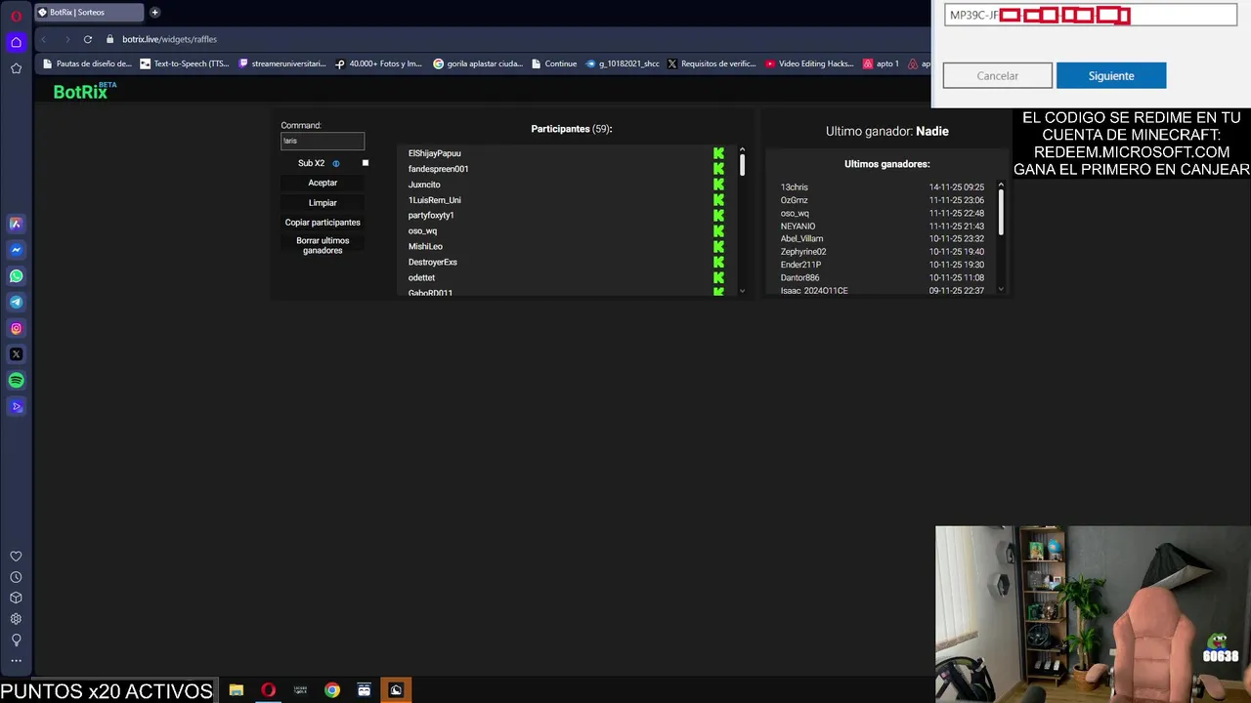Open File Explorer from the taskbar
Viewport: 1251px width, 703px height.
tap(237, 690)
